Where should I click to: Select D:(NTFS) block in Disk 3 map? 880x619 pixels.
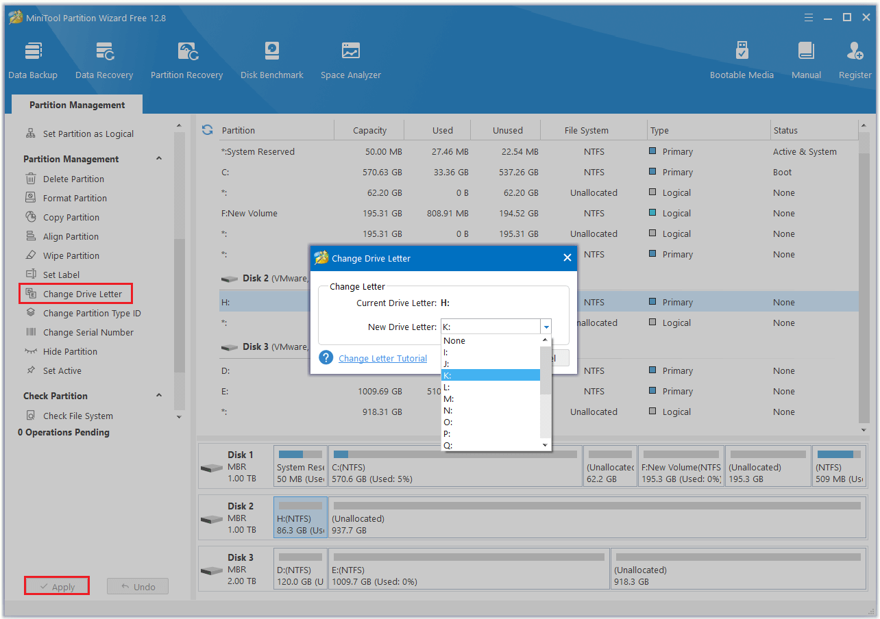coord(300,568)
